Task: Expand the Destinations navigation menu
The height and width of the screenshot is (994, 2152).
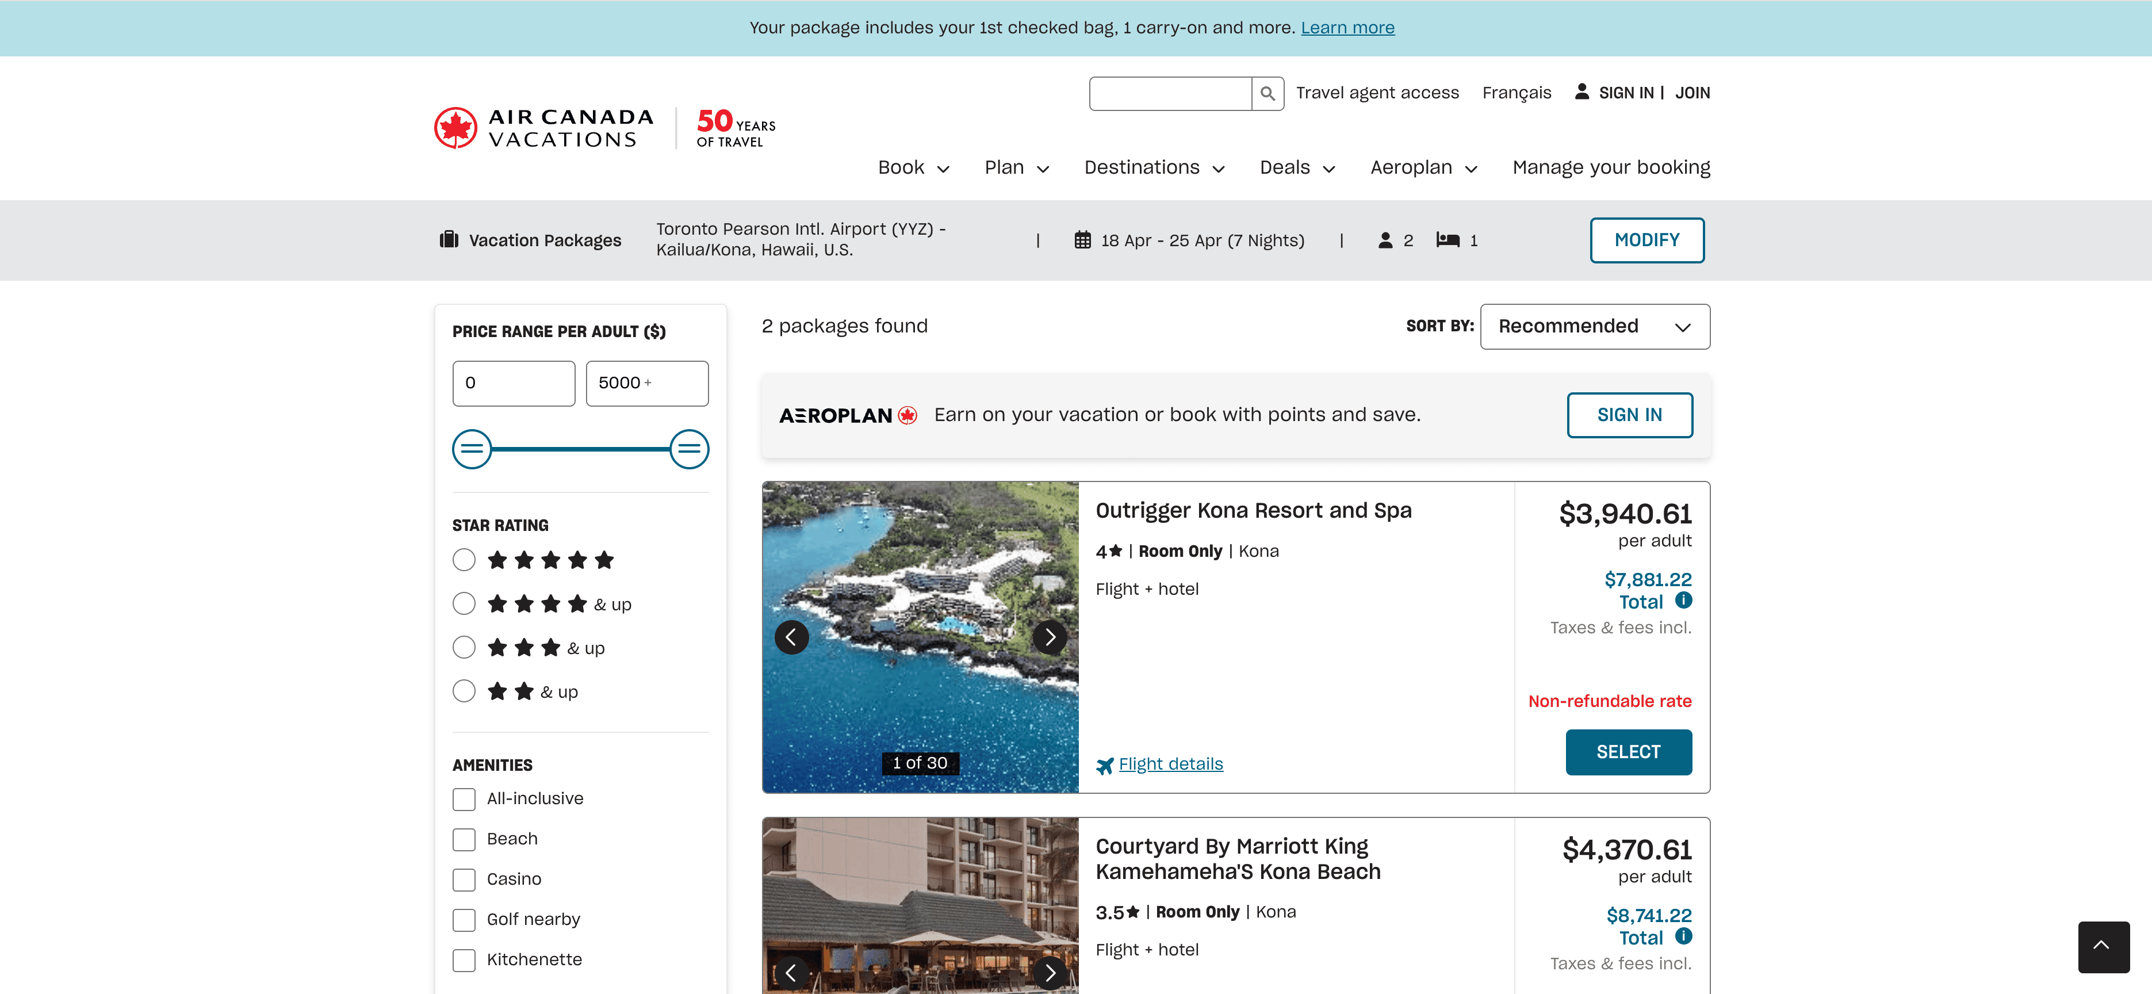Action: pos(1154,168)
